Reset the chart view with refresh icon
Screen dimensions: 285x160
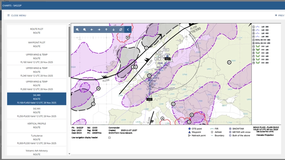coord(121,30)
